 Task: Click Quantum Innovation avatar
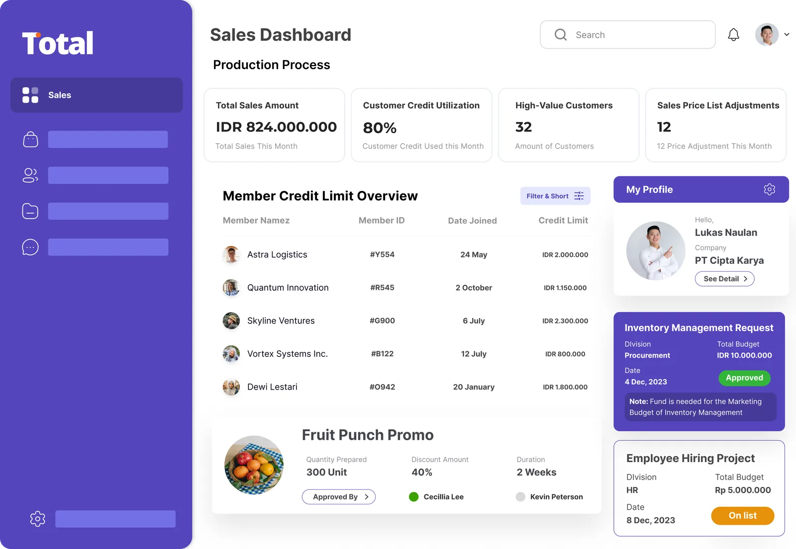pos(231,288)
